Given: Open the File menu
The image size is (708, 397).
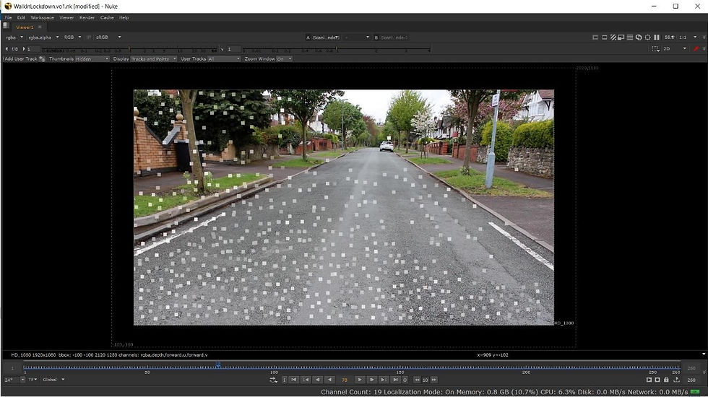Looking at the screenshot, I should [8, 17].
